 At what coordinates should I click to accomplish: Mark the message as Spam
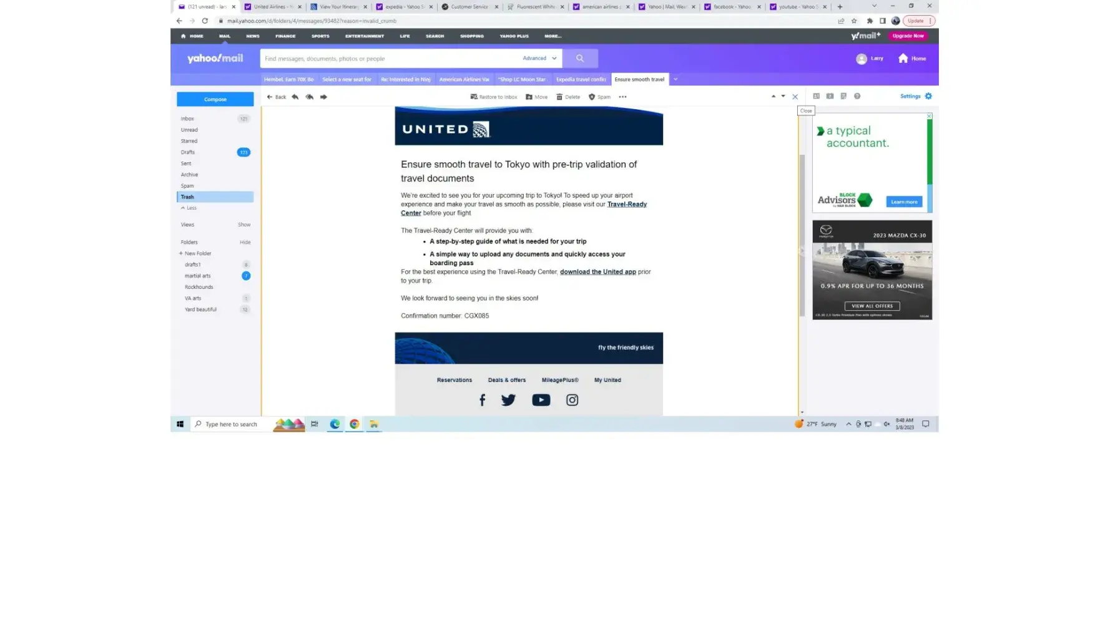(x=599, y=97)
